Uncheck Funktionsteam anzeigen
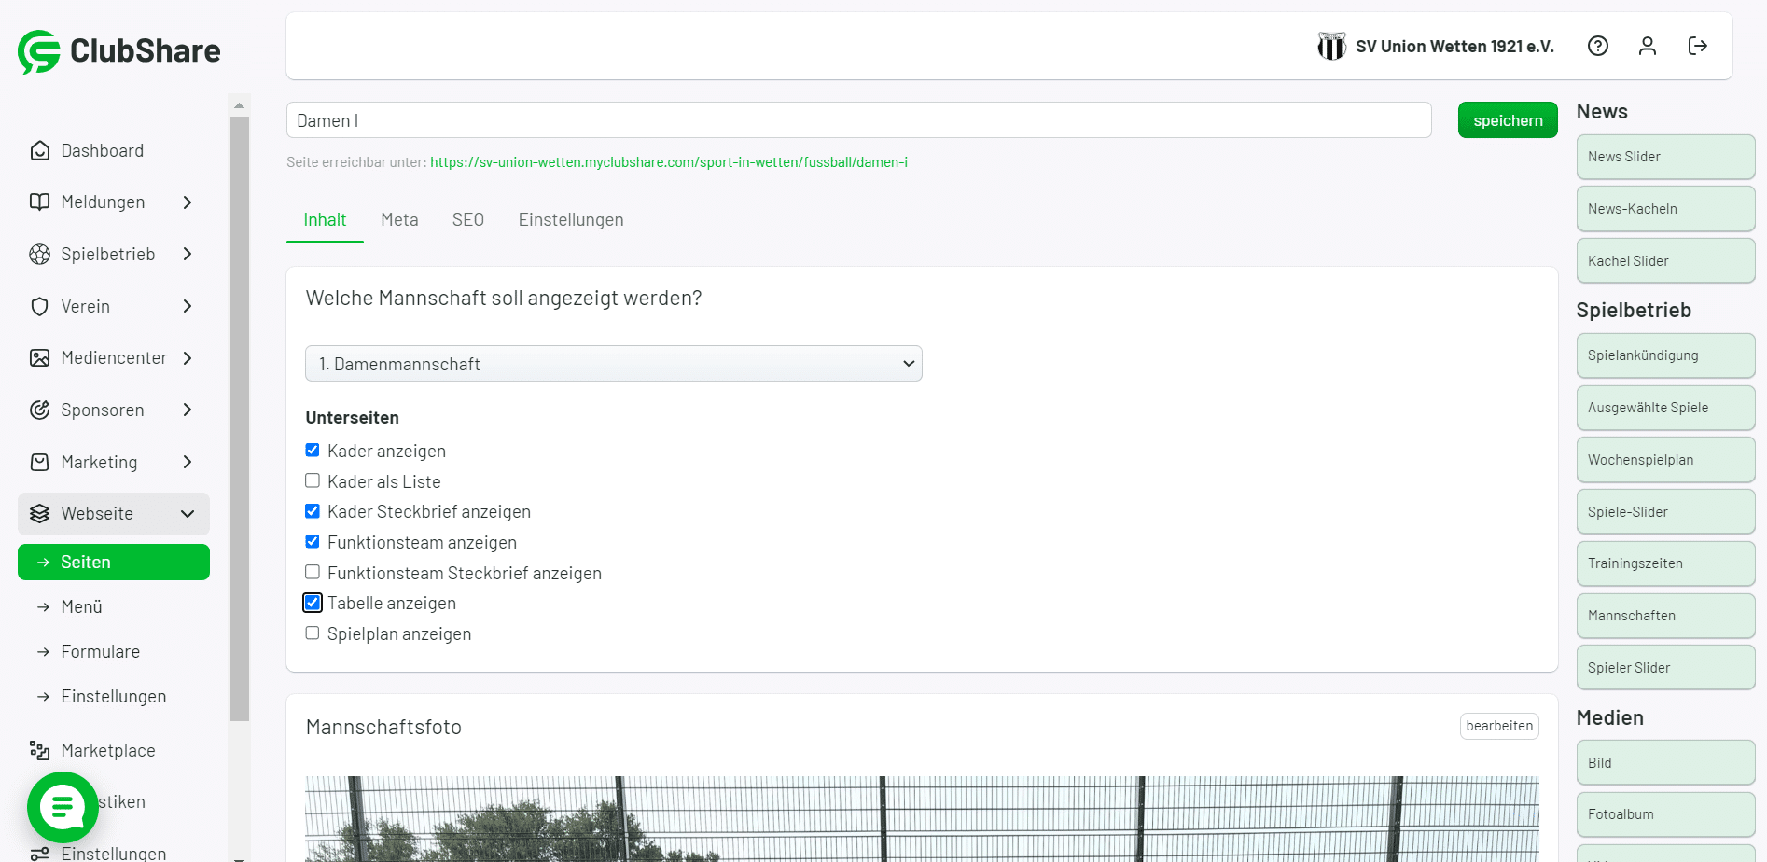Image resolution: width=1767 pixels, height=862 pixels. (x=313, y=542)
